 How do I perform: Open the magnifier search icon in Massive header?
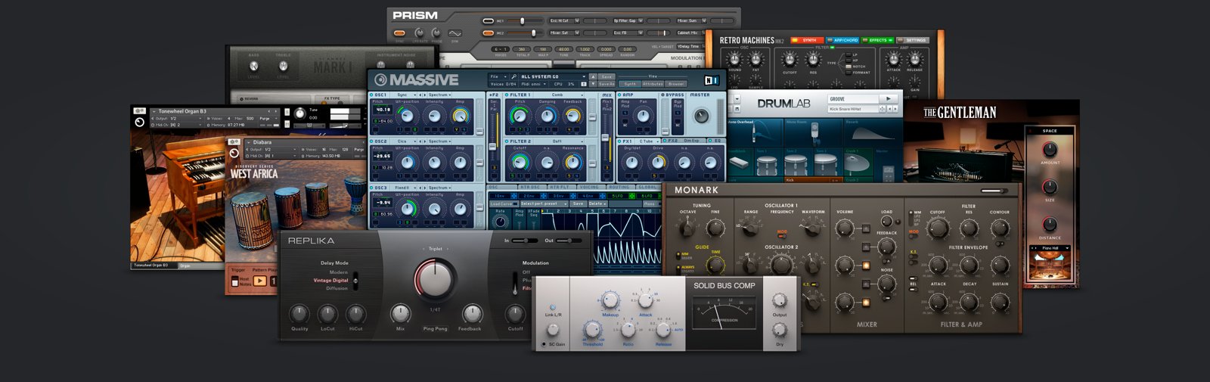[514, 76]
